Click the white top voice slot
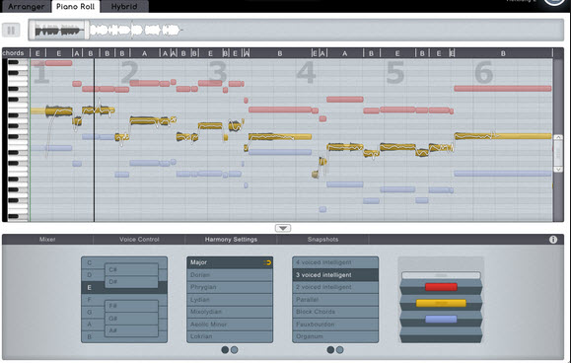The image size is (571, 363). tap(441, 275)
